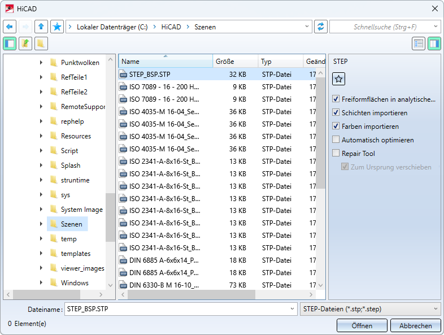Expand the Script folder node
Screen dimensions: 444x335
pyautogui.click(x=41, y=150)
